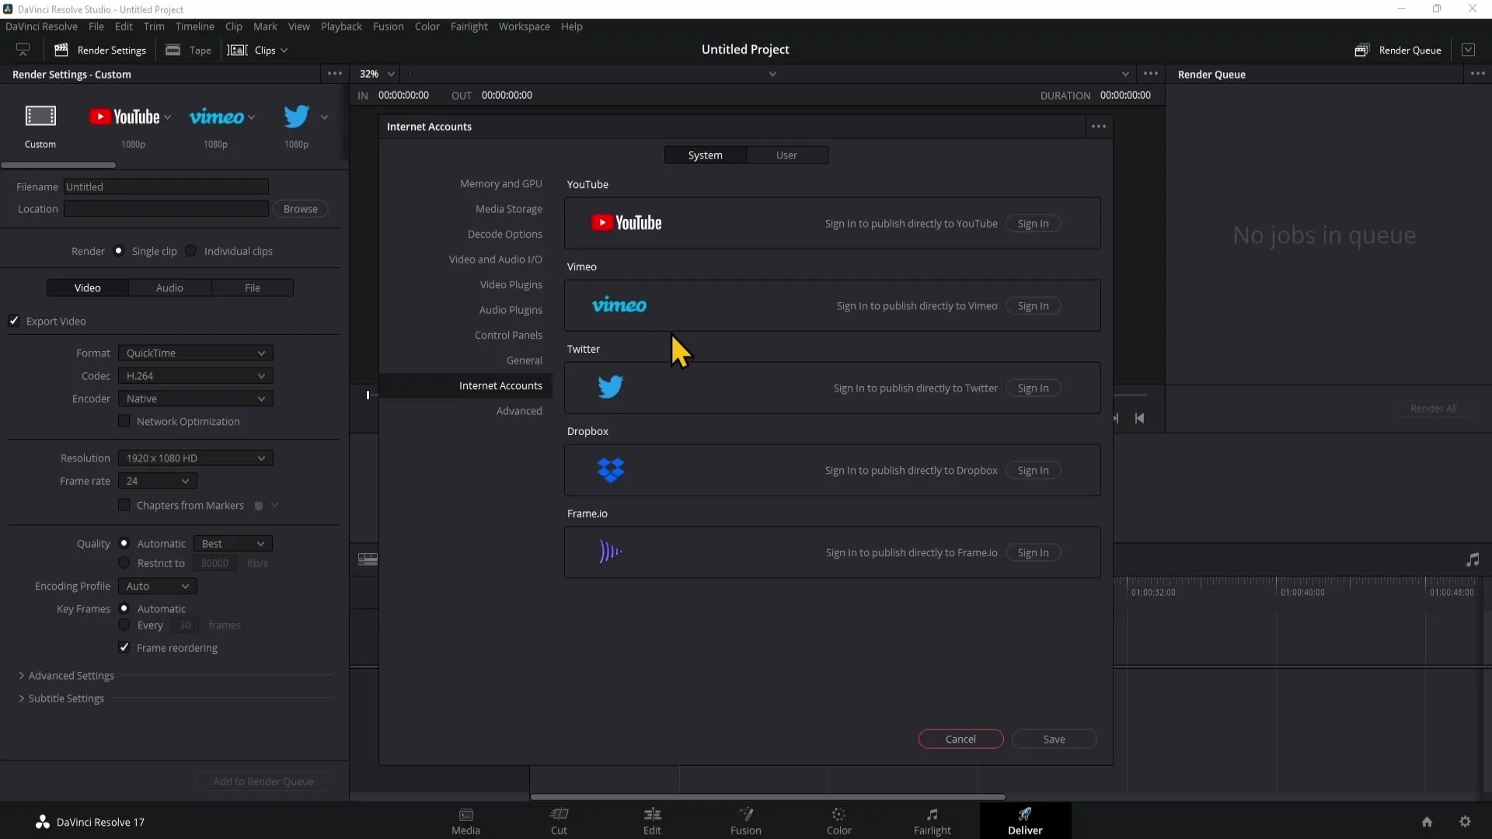Screen dimensions: 1492x839
Task: Toggle the Export Video checkbox
Action: (x=14, y=321)
